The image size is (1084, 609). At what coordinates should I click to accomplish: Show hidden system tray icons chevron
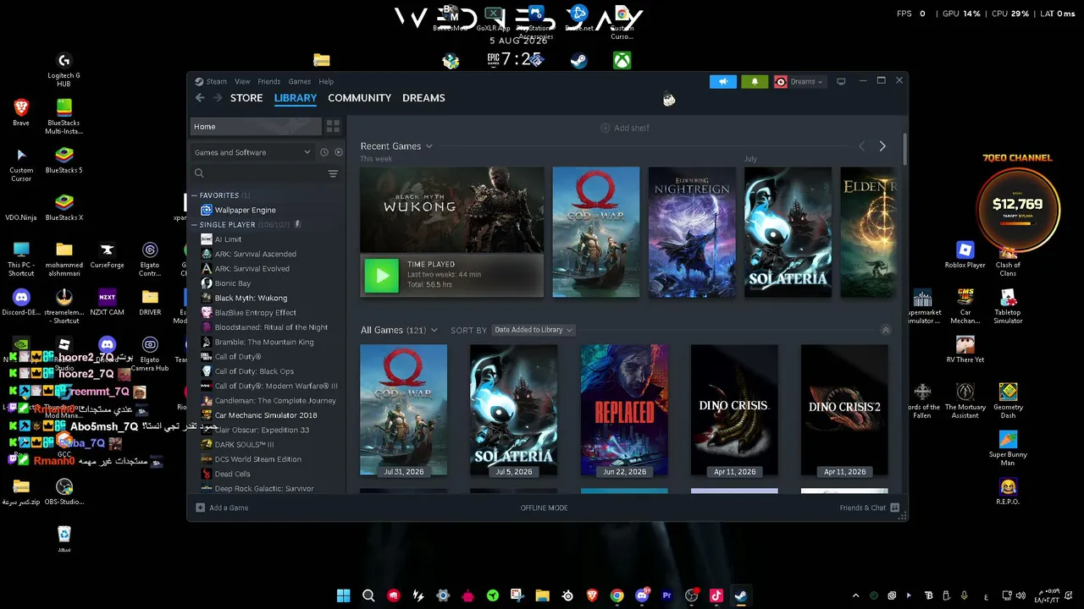tap(855, 595)
